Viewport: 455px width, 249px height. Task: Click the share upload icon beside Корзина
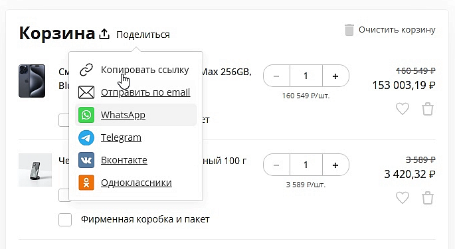pyautogui.click(x=104, y=34)
